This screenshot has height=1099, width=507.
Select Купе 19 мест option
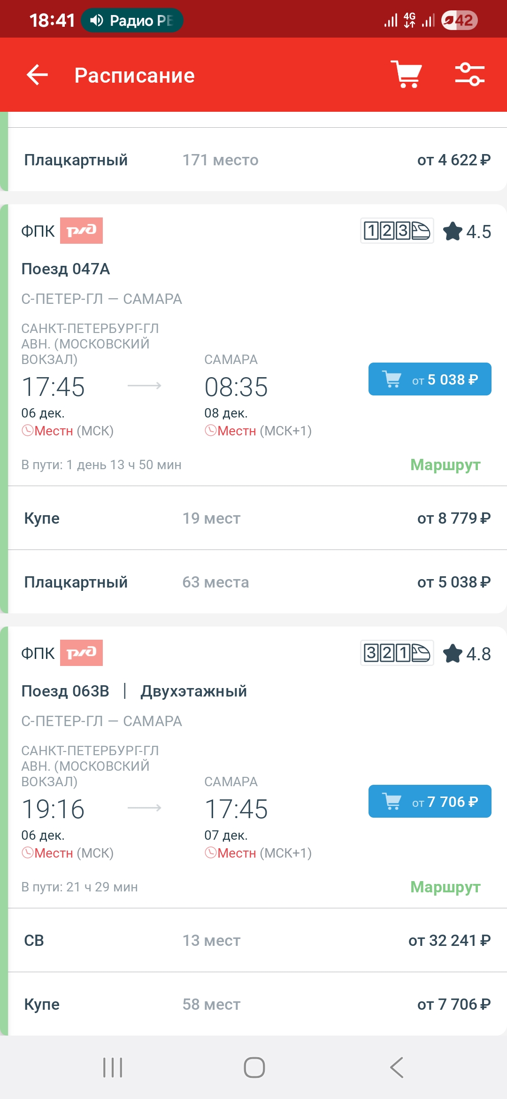tap(257, 518)
